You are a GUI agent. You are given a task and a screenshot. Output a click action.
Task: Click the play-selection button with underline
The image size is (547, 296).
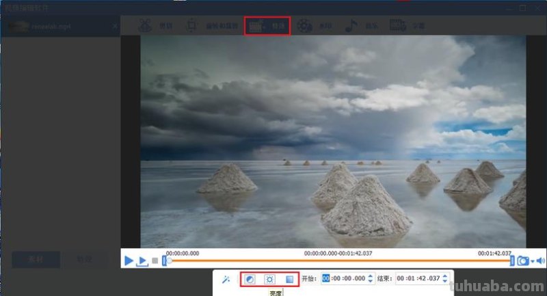point(142,261)
